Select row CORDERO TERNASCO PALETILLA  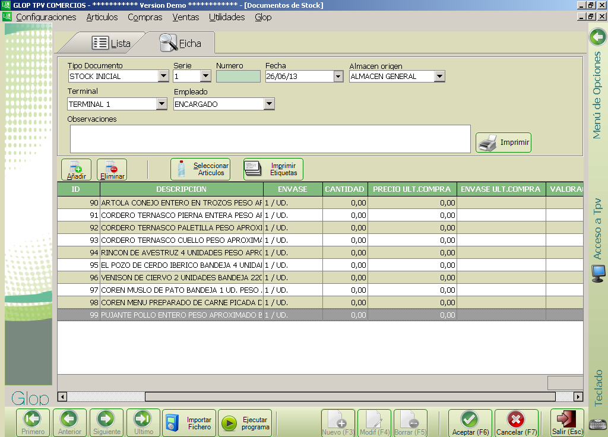tap(320, 227)
